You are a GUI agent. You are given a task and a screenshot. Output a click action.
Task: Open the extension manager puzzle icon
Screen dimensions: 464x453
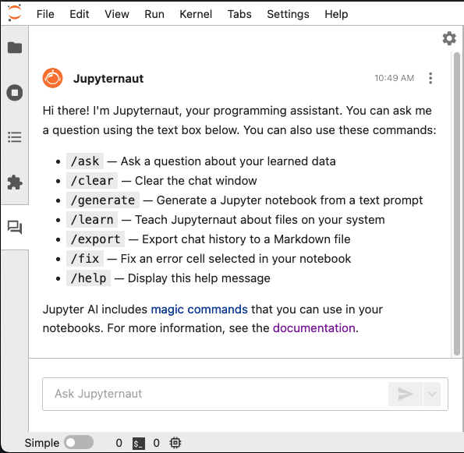(15, 182)
